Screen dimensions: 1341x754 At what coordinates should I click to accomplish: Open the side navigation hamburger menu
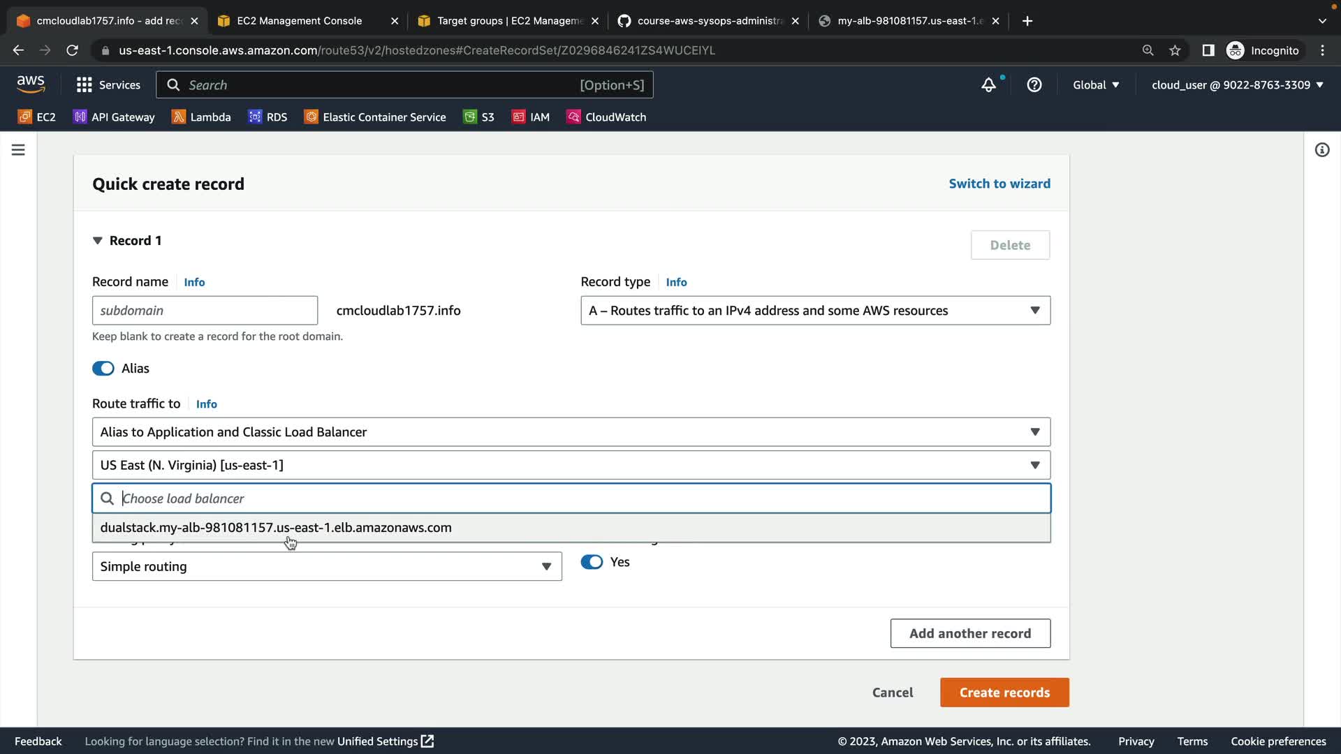[18, 150]
